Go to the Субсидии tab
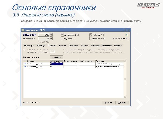This screenshot has height=119, width=163. pos(96,45)
